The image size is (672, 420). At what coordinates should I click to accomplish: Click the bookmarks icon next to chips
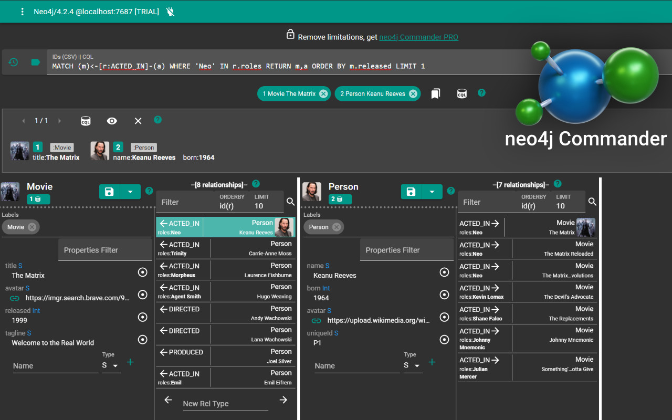coord(436,93)
